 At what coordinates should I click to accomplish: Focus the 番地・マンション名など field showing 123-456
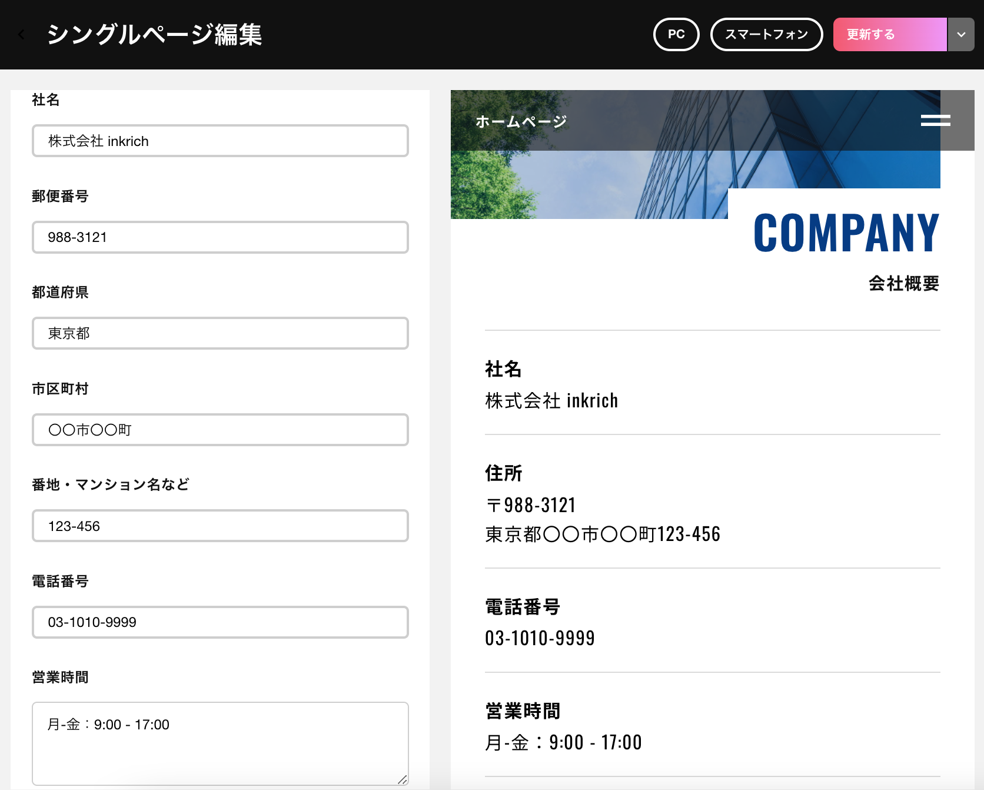(220, 526)
